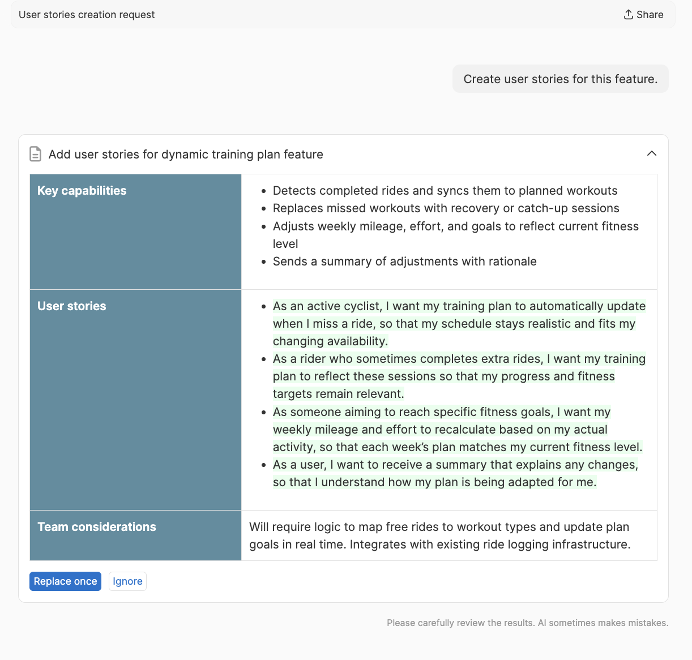This screenshot has height=660, width=692.
Task: Select the 'User stories' table header
Action: [x=71, y=306]
